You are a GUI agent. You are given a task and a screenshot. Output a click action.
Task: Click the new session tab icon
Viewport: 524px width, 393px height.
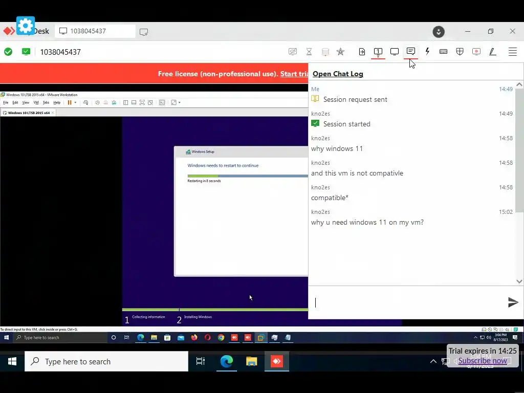(144, 32)
